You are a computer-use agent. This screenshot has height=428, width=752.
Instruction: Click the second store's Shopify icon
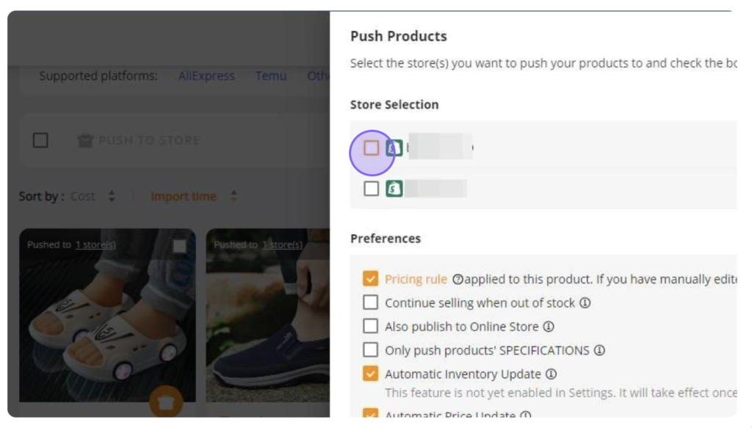394,189
